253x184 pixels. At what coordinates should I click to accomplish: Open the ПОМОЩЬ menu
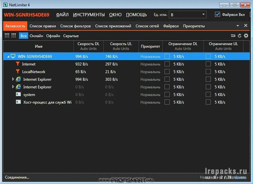coord(136,15)
